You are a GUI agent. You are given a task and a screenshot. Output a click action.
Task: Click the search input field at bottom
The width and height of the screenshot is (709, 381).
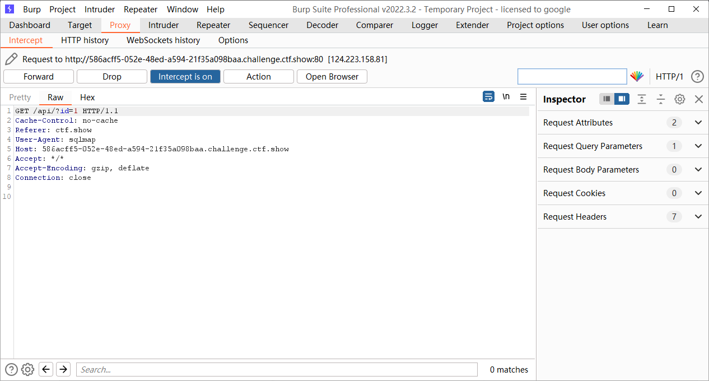pos(277,369)
